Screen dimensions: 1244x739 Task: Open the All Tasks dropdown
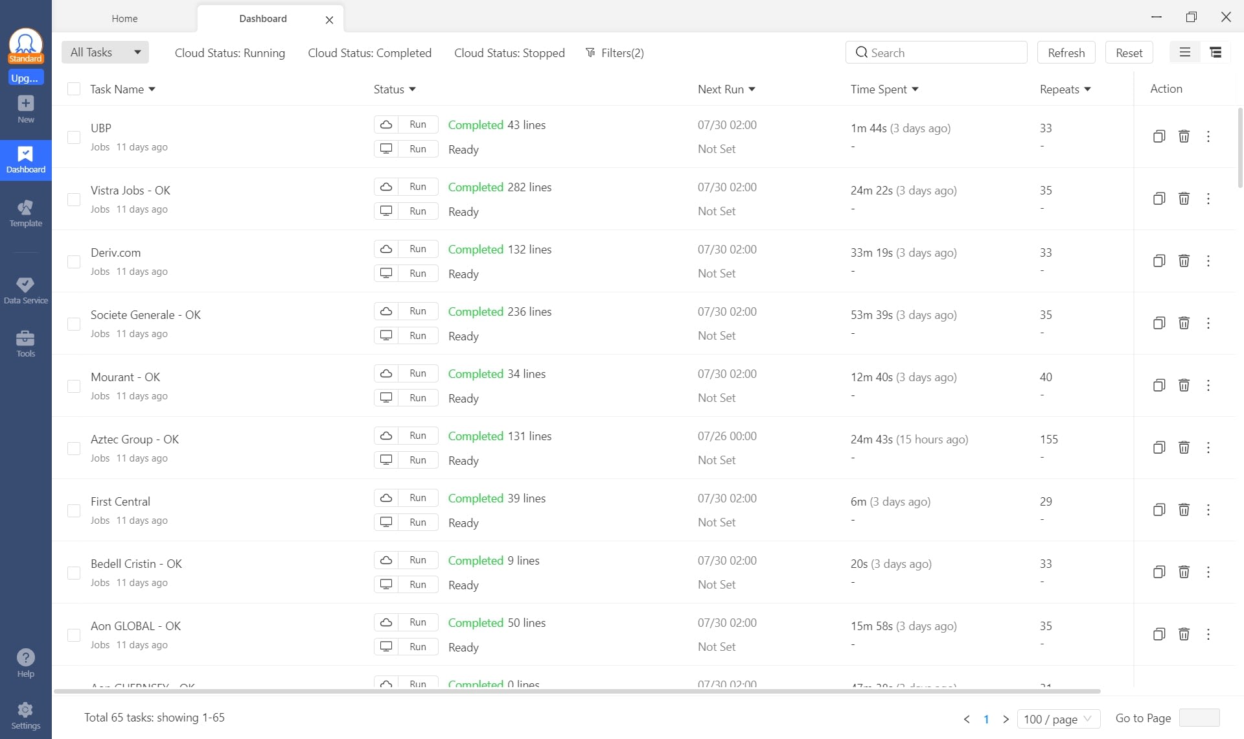click(105, 53)
